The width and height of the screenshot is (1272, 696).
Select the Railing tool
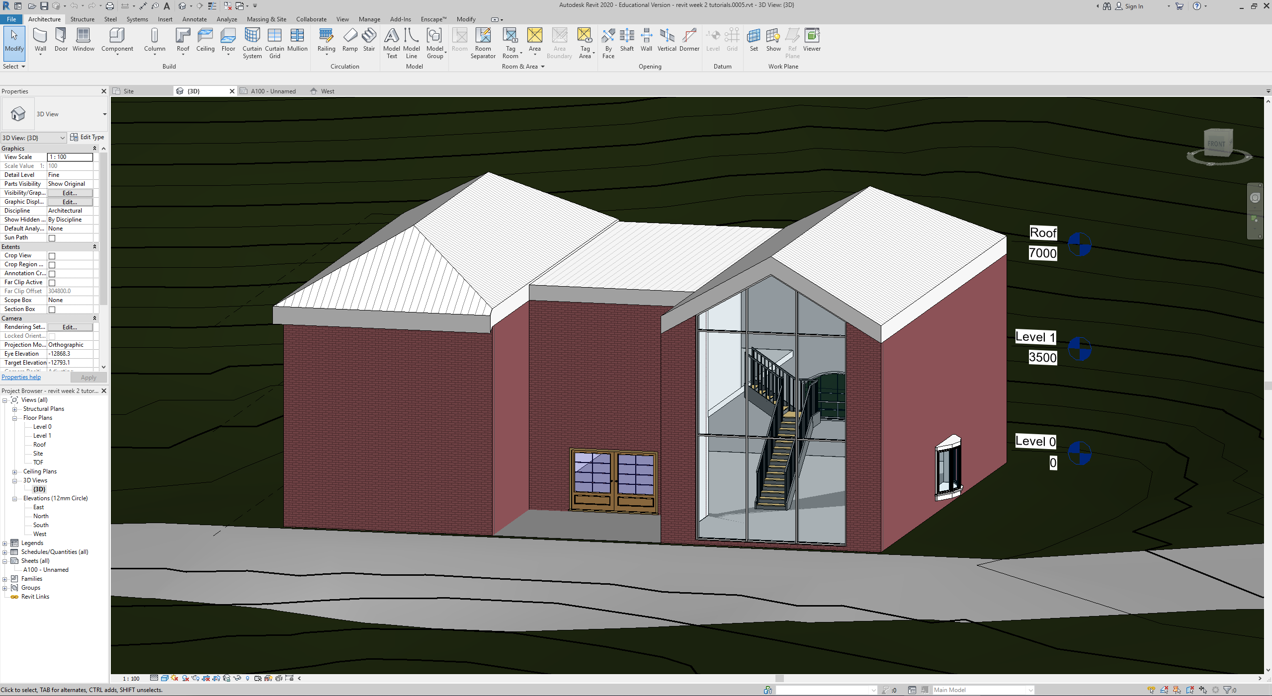pos(326,40)
